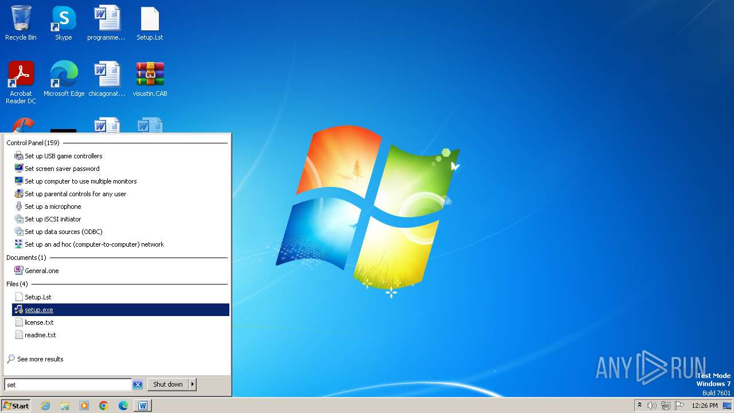This screenshot has height=413, width=734.
Task: Click the 12:26 PM clock
Action: 705,406
